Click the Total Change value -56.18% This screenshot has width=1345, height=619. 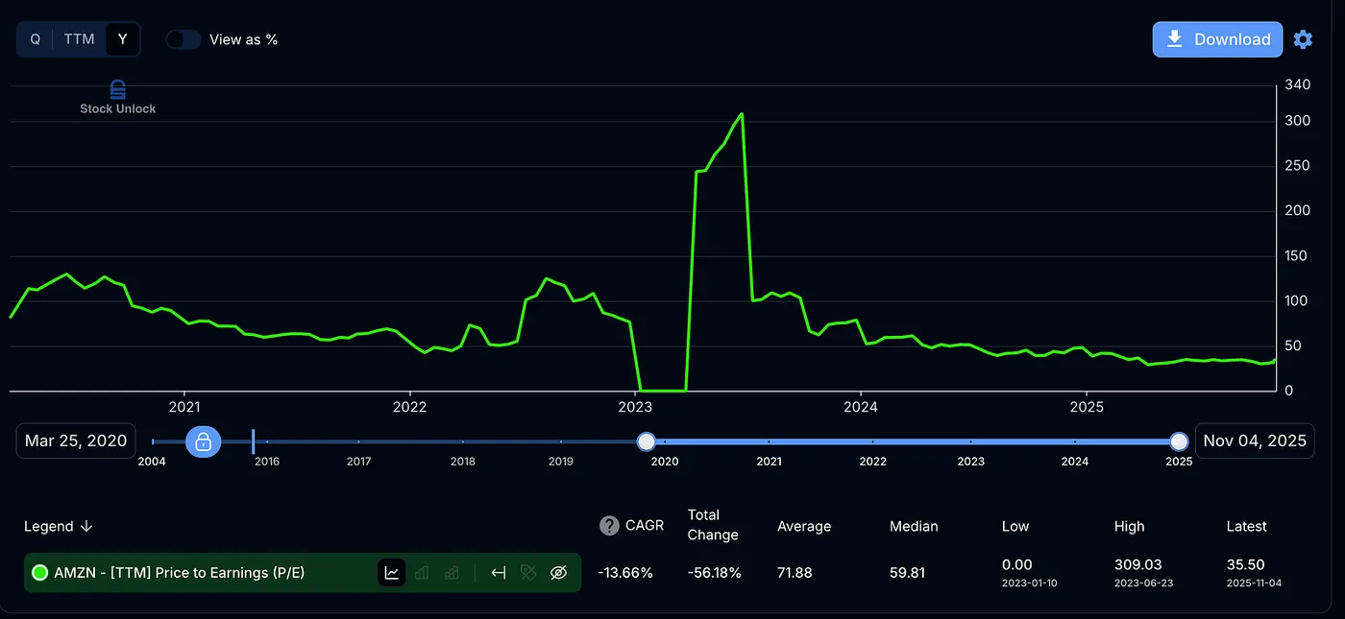click(x=714, y=573)
